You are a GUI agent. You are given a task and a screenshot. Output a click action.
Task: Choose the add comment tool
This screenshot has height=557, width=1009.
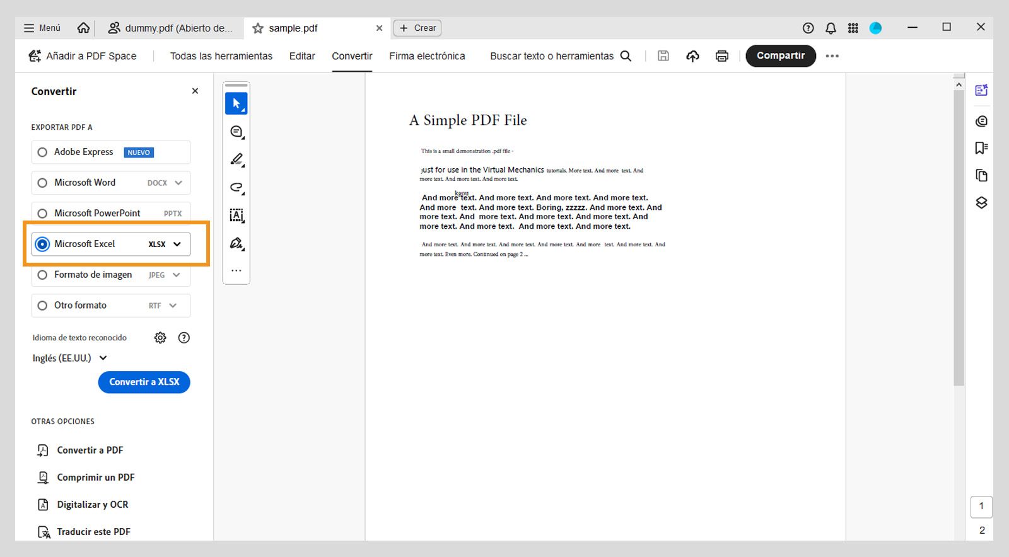236,132
